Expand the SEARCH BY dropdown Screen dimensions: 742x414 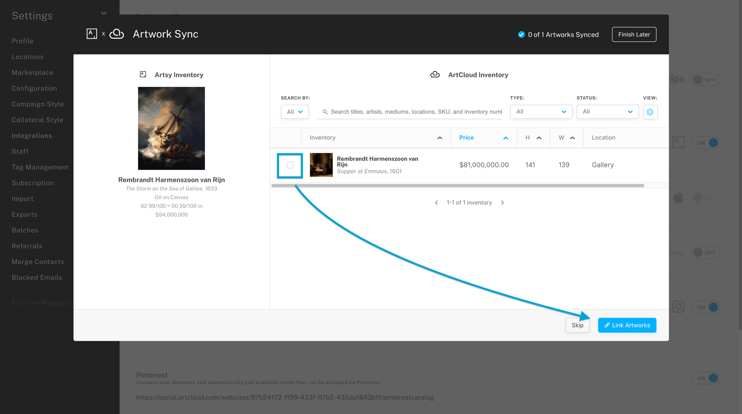(294, 111)
